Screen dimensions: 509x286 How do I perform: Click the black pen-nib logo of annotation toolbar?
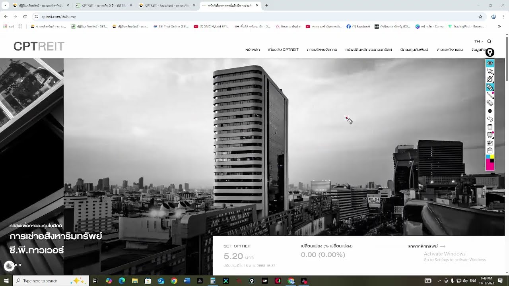[490, 52]
